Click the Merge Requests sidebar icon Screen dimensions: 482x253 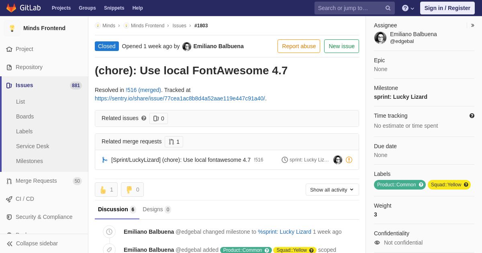(9, 181)
